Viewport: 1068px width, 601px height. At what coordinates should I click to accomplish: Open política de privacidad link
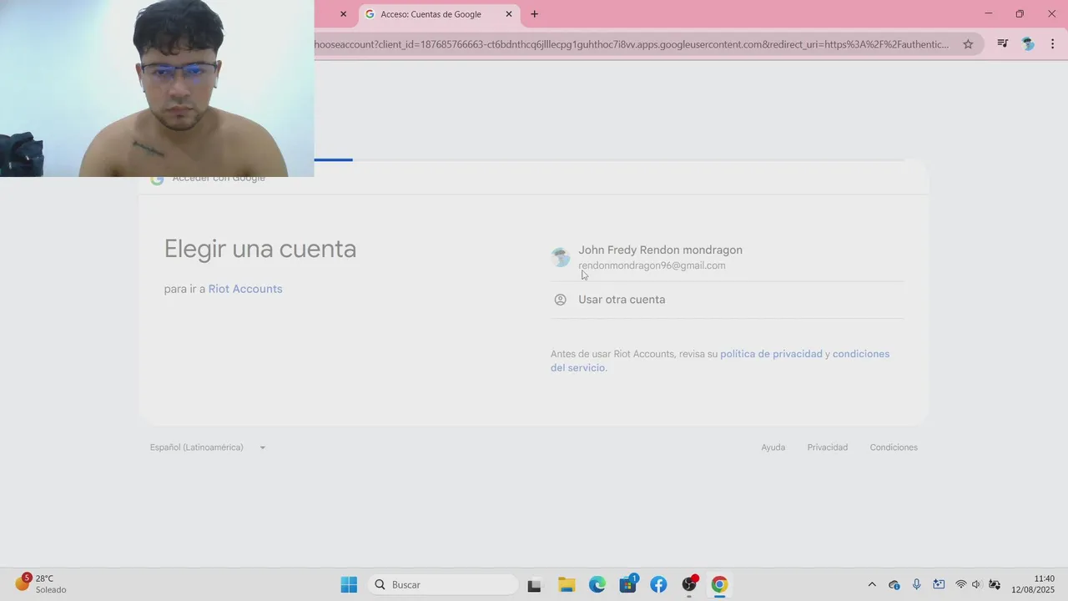pyautogui.click(x=771, y=354)
